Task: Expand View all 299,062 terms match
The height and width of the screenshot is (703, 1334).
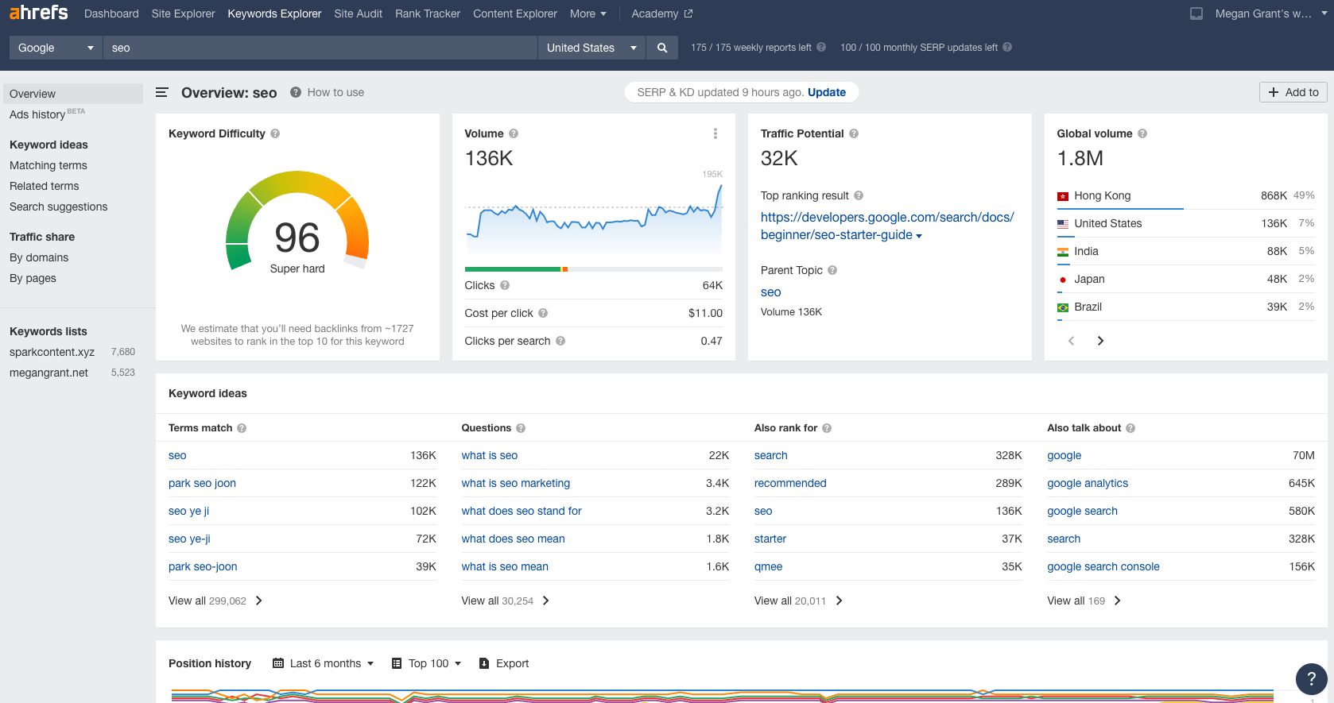Action: coord(215,601)
